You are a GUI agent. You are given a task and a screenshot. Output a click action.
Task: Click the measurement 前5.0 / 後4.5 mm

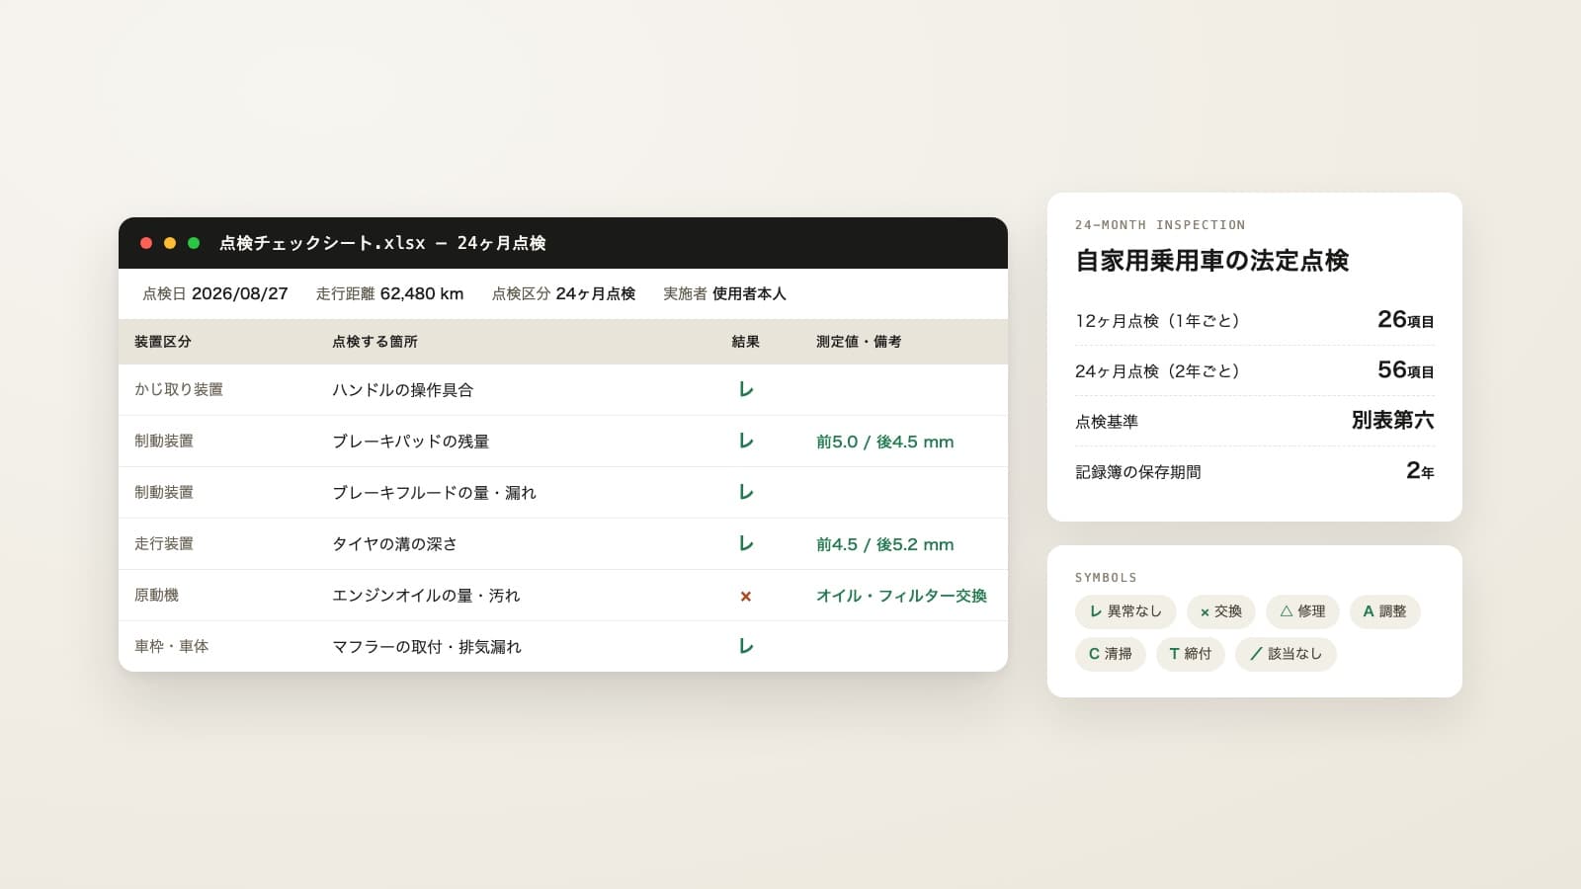click(885, 442)
